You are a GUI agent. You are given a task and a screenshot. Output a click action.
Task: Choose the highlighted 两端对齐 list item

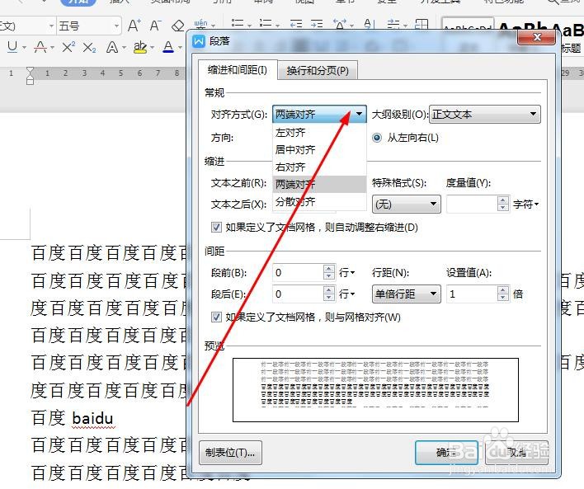319,185
